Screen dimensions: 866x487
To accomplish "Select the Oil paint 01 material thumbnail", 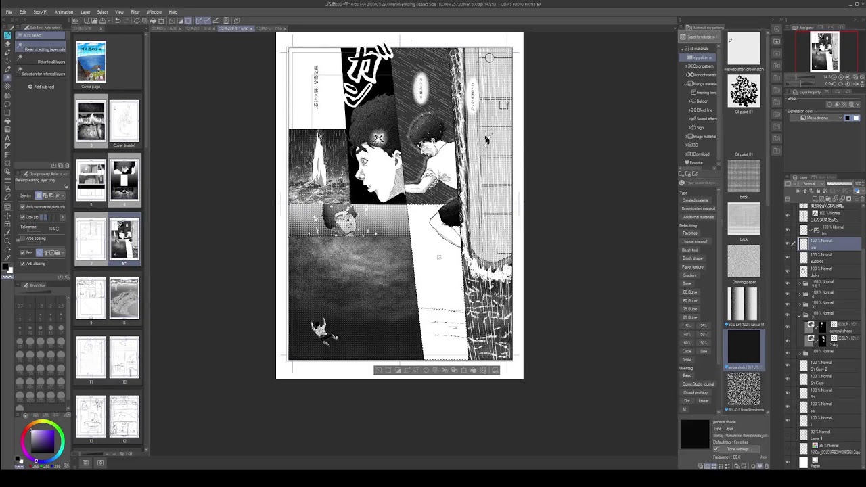I will 744,91.
